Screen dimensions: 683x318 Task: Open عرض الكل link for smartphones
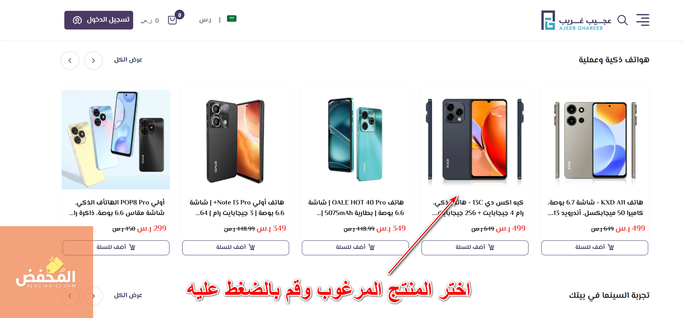pos(128,60)
